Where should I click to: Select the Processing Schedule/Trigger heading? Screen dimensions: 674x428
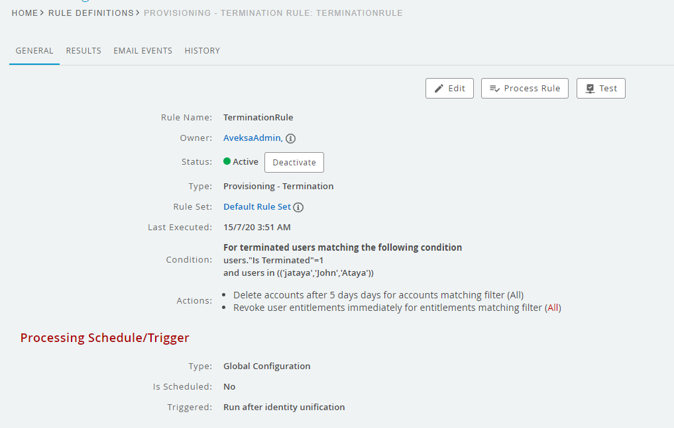(105, 338)
